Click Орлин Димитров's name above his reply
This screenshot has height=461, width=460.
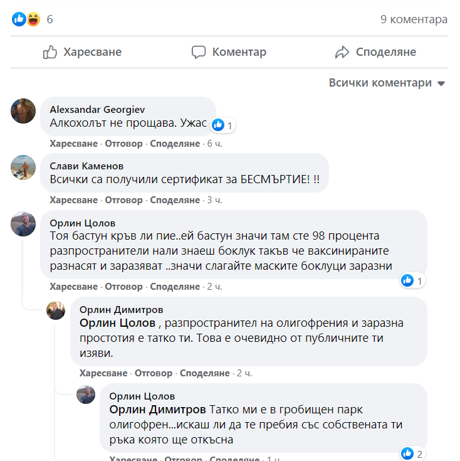121,309
